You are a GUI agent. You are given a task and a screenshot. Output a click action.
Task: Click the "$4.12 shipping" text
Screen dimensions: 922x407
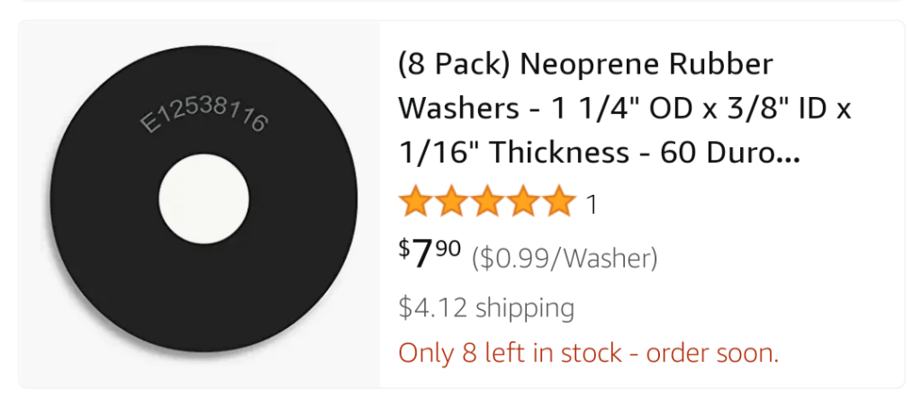click(x=486, y=308)
